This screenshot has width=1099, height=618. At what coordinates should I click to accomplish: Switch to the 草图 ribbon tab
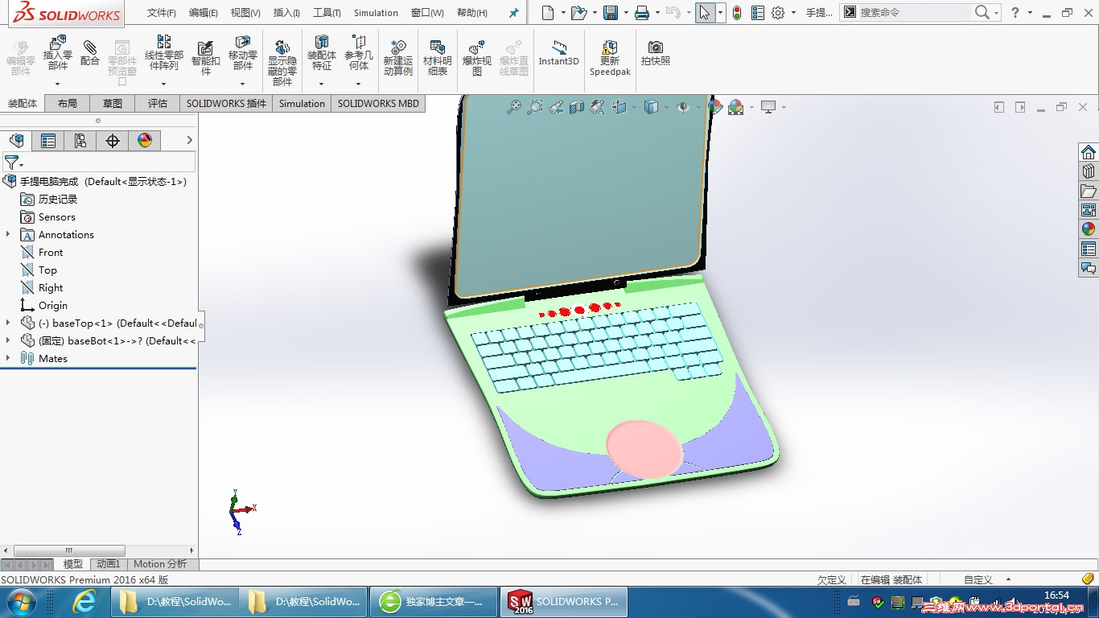[113, 103]
